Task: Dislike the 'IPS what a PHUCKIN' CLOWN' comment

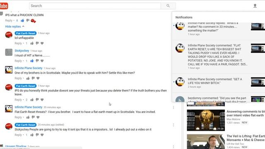Action: pyautogui.click(x=28, y=21)
